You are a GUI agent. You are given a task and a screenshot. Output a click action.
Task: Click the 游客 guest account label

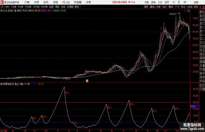(x=196, y=2)
